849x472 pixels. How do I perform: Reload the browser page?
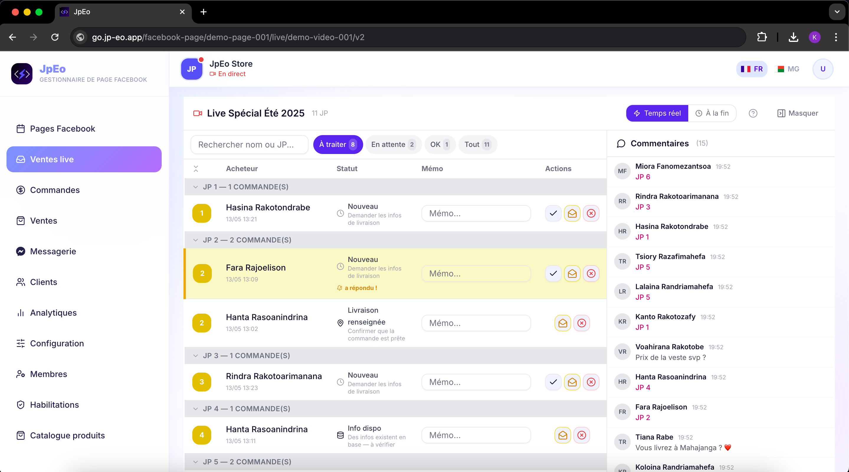click(55, 37)
